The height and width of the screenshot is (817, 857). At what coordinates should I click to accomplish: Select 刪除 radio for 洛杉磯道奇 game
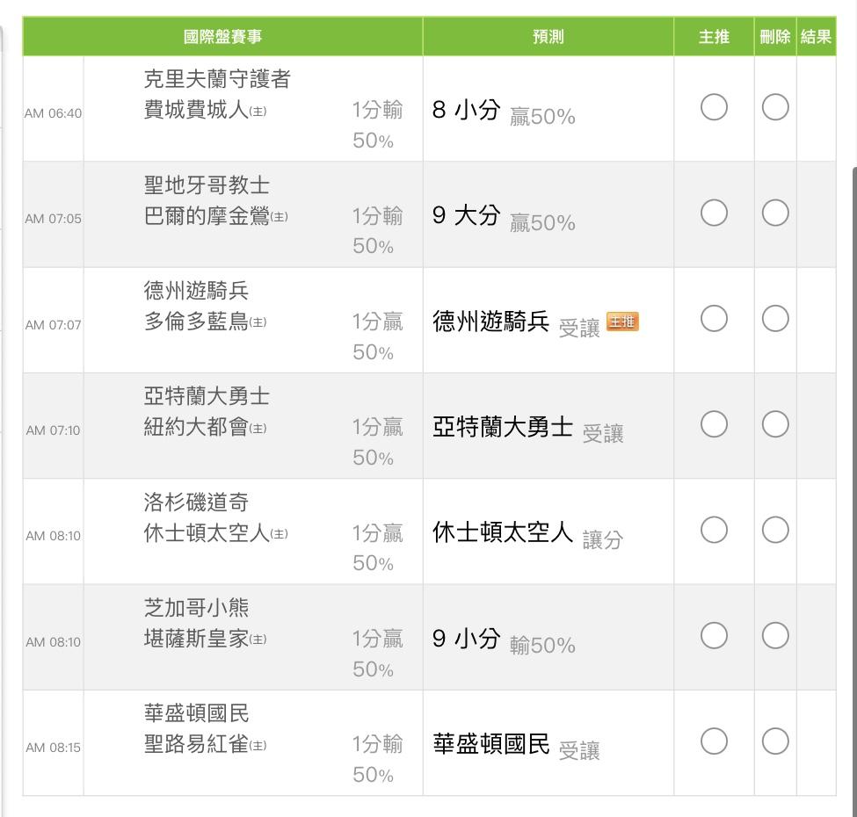tap(775, 530)
